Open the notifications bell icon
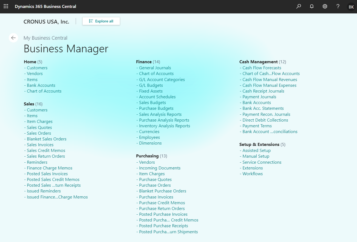Image resolution: width=357 pixels, height=242 pixels. 312,6
